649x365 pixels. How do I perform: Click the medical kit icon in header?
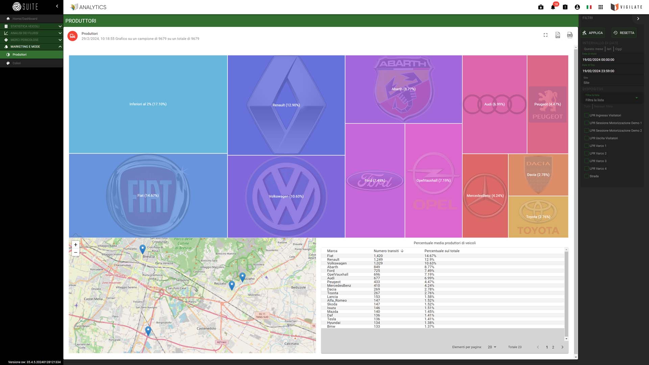(541, 7)
